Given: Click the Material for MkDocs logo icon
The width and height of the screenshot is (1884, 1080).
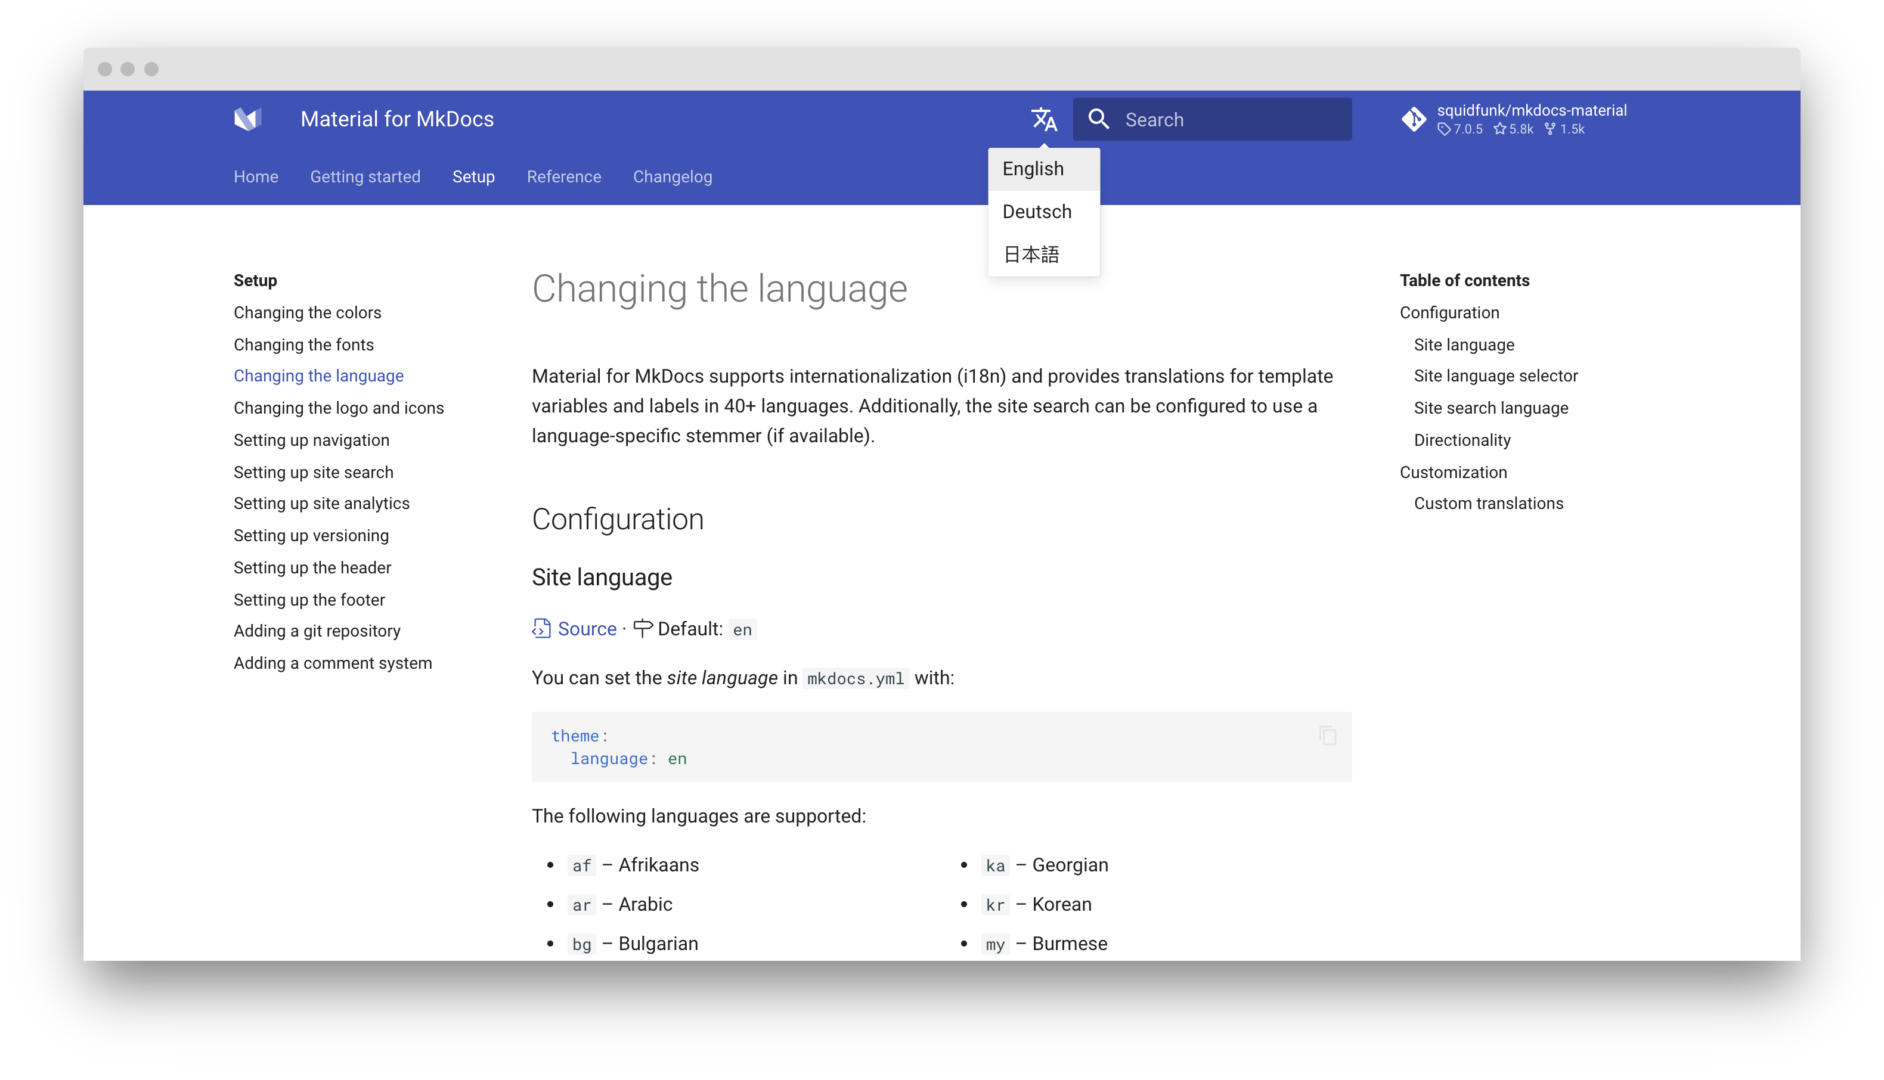Looking at the screenshot, I should [x=248, y=119].
